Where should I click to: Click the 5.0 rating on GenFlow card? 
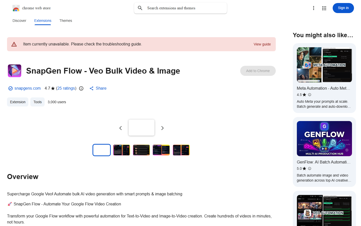pyautogui.click(x=299, y=168)
